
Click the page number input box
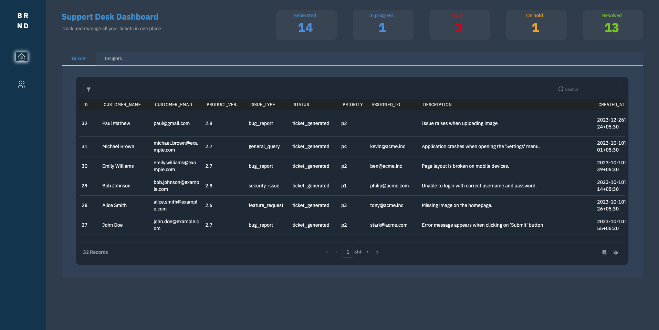coord(347,252)
